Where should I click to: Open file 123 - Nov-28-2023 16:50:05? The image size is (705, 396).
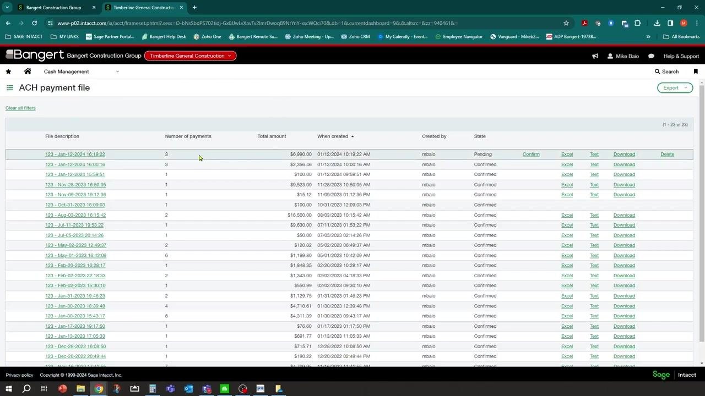[75, 185]
